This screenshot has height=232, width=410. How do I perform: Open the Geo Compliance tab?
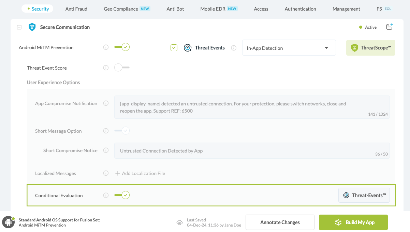tap(121, 9)
